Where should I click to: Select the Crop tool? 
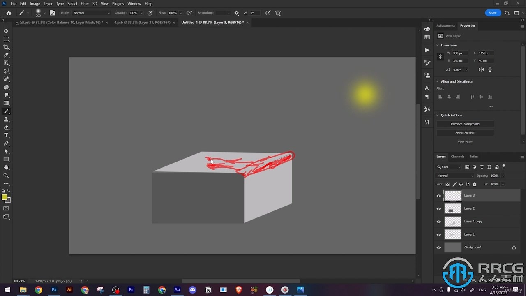(x=6, y=47)
